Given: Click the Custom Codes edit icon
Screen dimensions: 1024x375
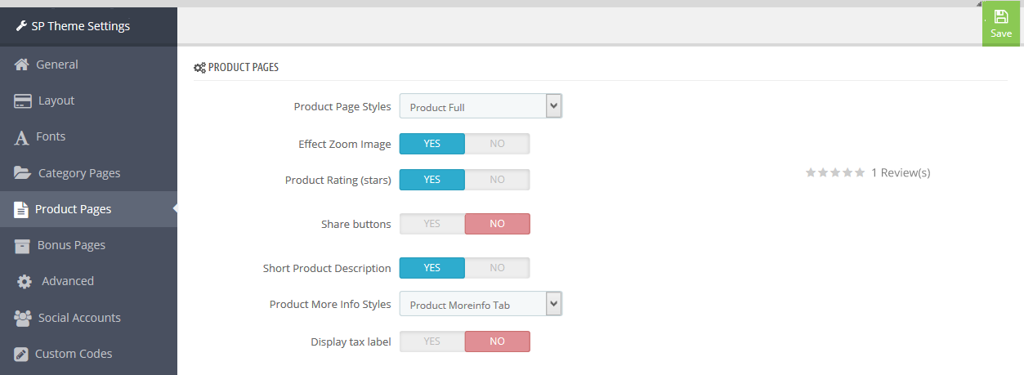Looking at the screenshot, I should [22, 354].
